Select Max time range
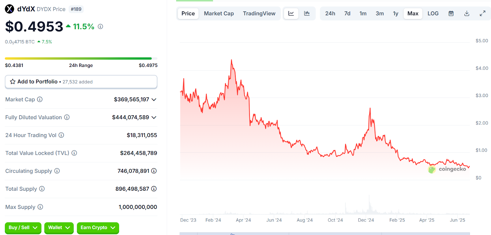This screenshot has width=491, height=235. click(413, 14)
